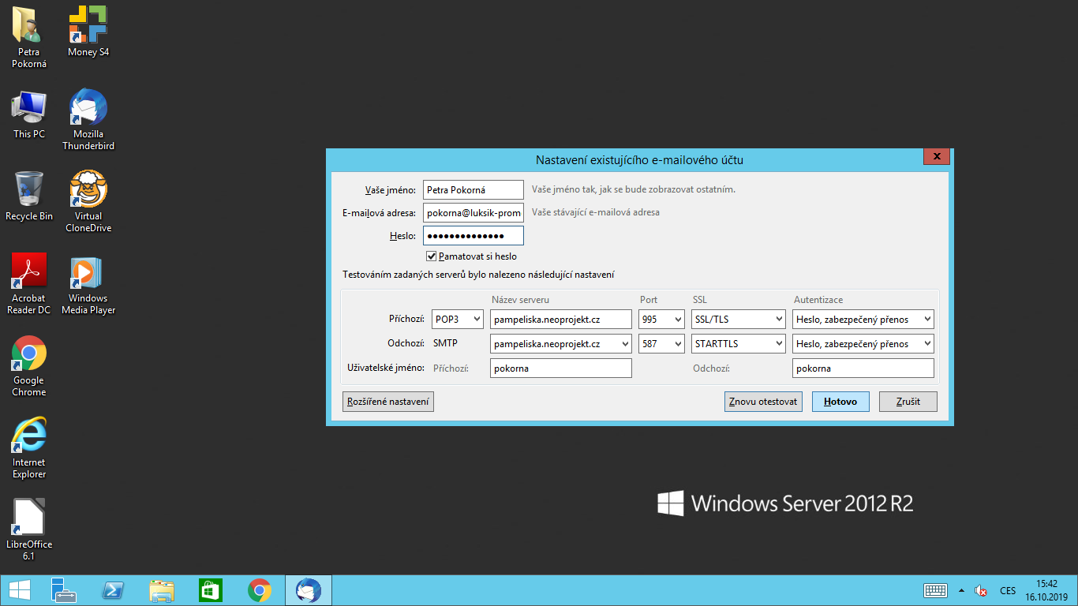
Task: Click the Thunderbird taskbar icon
Action: 308,590
